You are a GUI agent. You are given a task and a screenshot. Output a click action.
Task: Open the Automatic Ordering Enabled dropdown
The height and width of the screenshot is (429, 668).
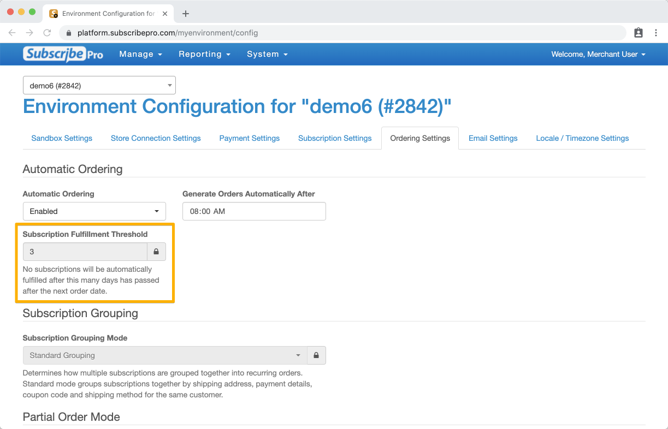tap(94, 211)
